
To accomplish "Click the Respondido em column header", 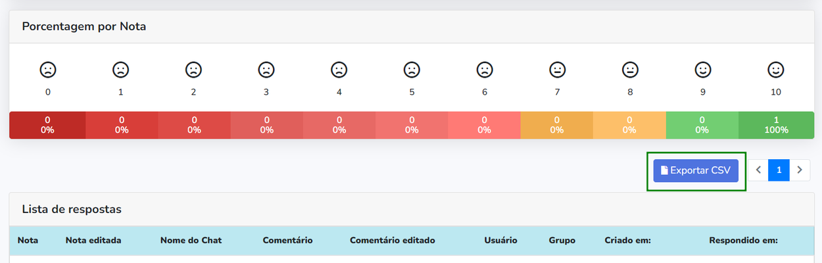I will (x=743, y=241).
